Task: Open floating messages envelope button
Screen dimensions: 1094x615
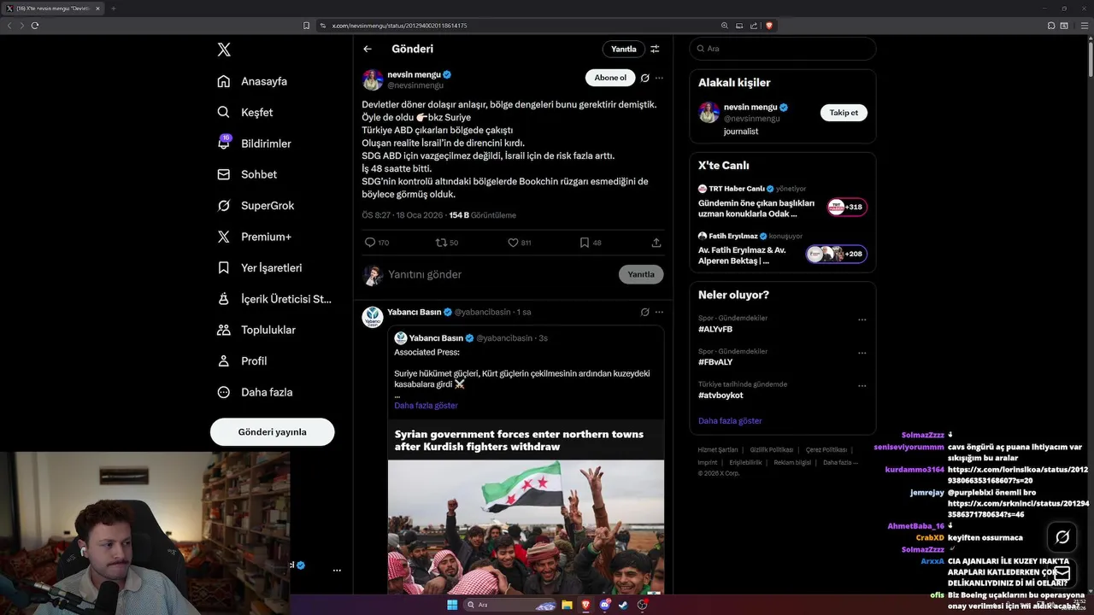Action: click(1062, 572)
